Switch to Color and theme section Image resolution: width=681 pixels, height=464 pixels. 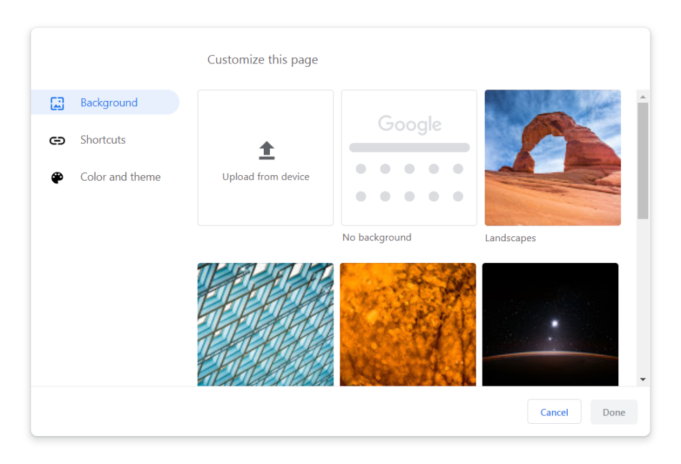[x=120, y=176]
